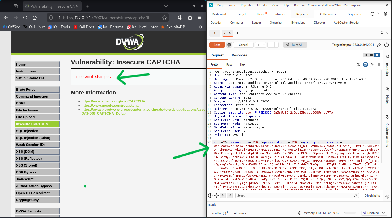This screenshot has height=218, width=392.
Task: Switch to top-bottom request/response layout
Action: [x=372, y=55]
